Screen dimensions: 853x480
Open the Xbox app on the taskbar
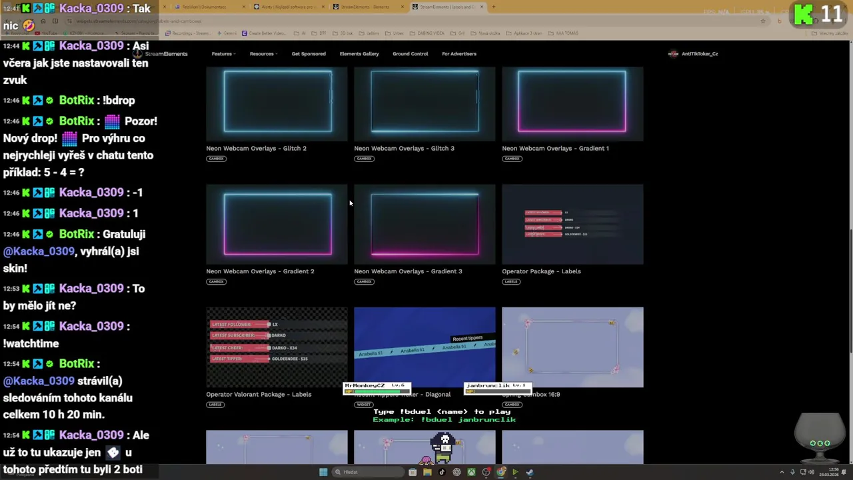click(x=471, y=472)
